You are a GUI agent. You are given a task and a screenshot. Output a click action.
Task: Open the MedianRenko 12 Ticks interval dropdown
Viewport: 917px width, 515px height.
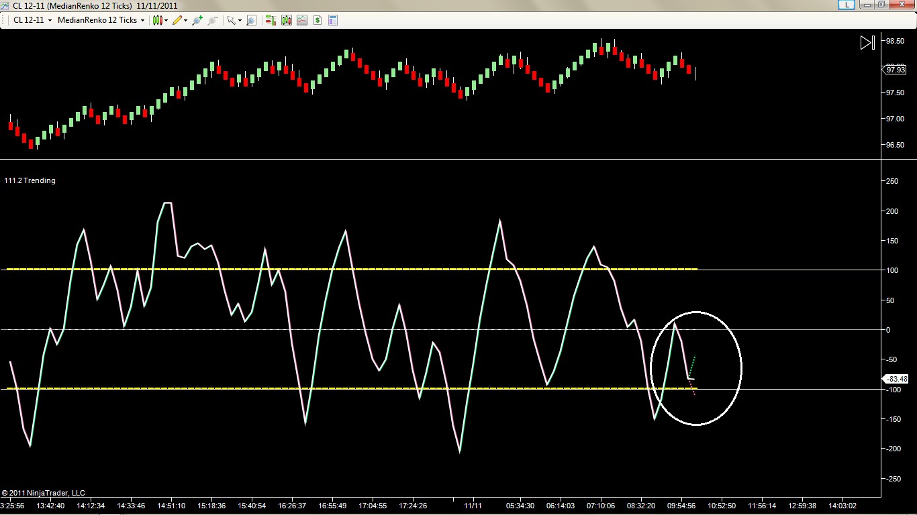point(101,20)
